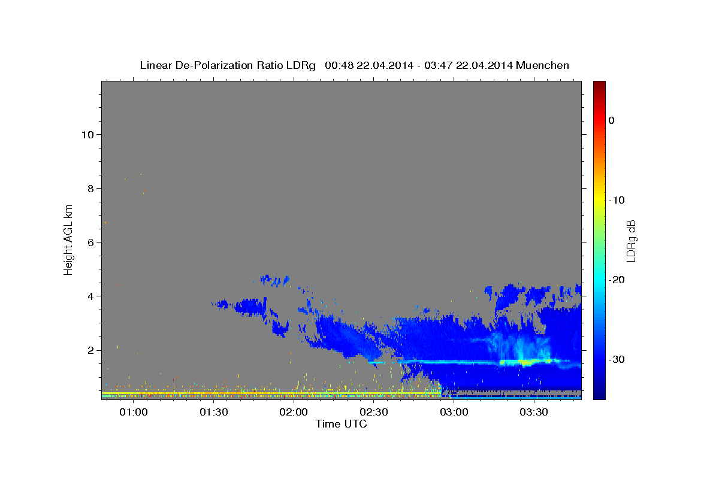Click the colorbar value -10 label
This screenshot has height=479, width=719.
(x=616, y=200)
